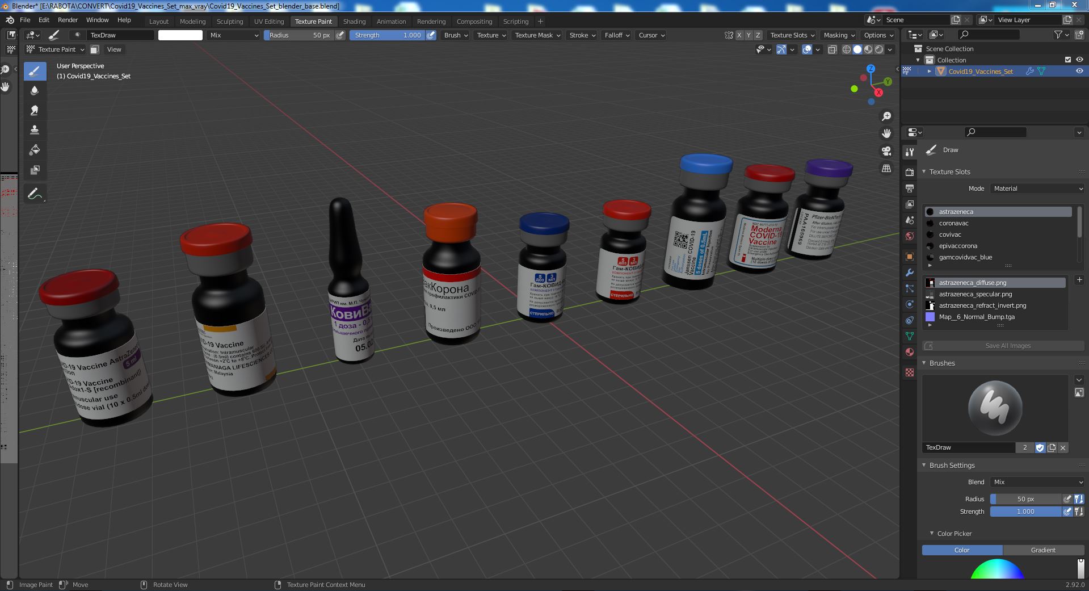Open the Masking popover
Viewport: 1089px width, 591px height.
pos(839,35)
